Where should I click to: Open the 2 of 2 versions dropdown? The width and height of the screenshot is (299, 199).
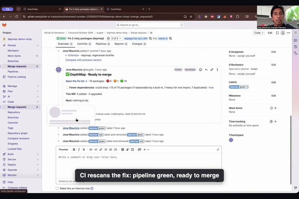tap(114, 39)
